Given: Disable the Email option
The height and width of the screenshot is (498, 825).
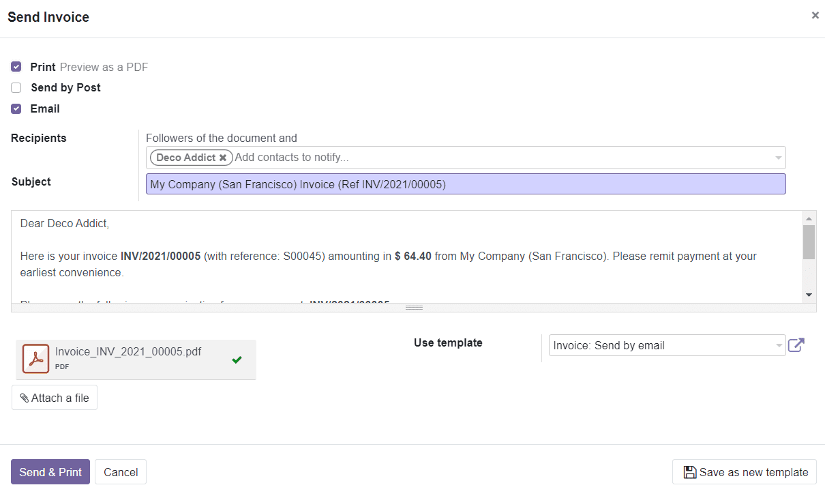Looking at the screenshot, I should click(16, 108).
